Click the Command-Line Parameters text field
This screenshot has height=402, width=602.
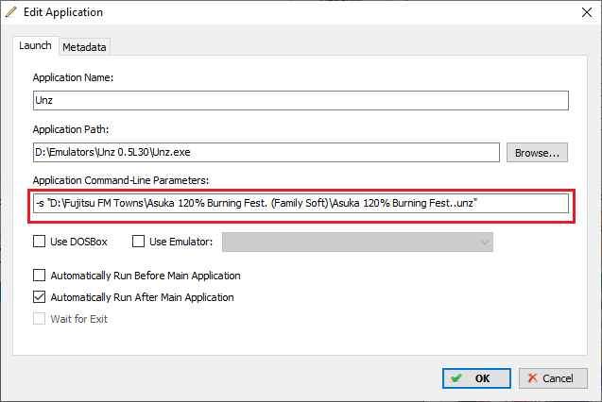click(301, 203)
